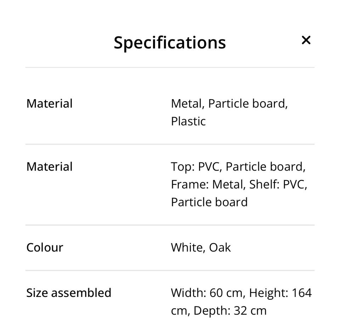Click the 'Height: 164' text
The width and height of the screenshot is (340, 333).
point(280,293)
